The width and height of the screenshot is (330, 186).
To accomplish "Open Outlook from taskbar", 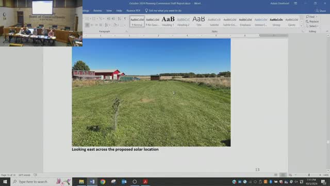I will (124, 181).
